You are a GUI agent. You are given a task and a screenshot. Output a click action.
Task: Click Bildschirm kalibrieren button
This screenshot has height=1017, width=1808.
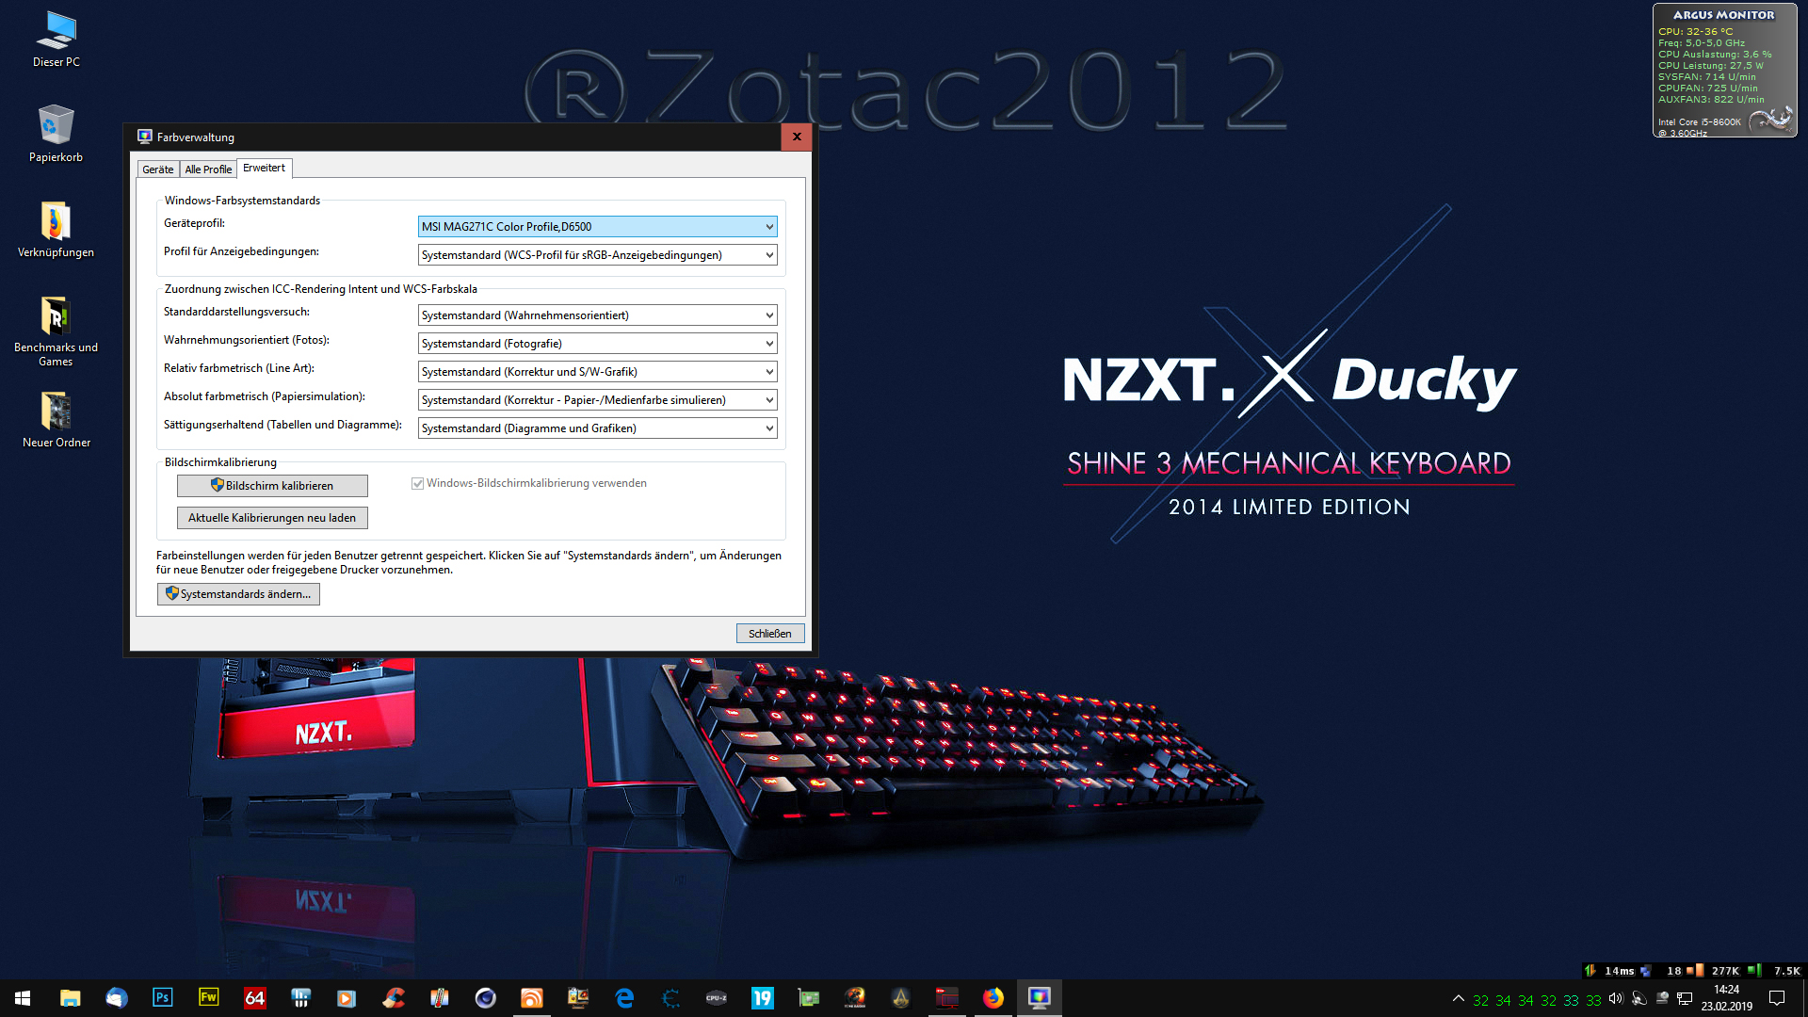[x=272, y=486]
